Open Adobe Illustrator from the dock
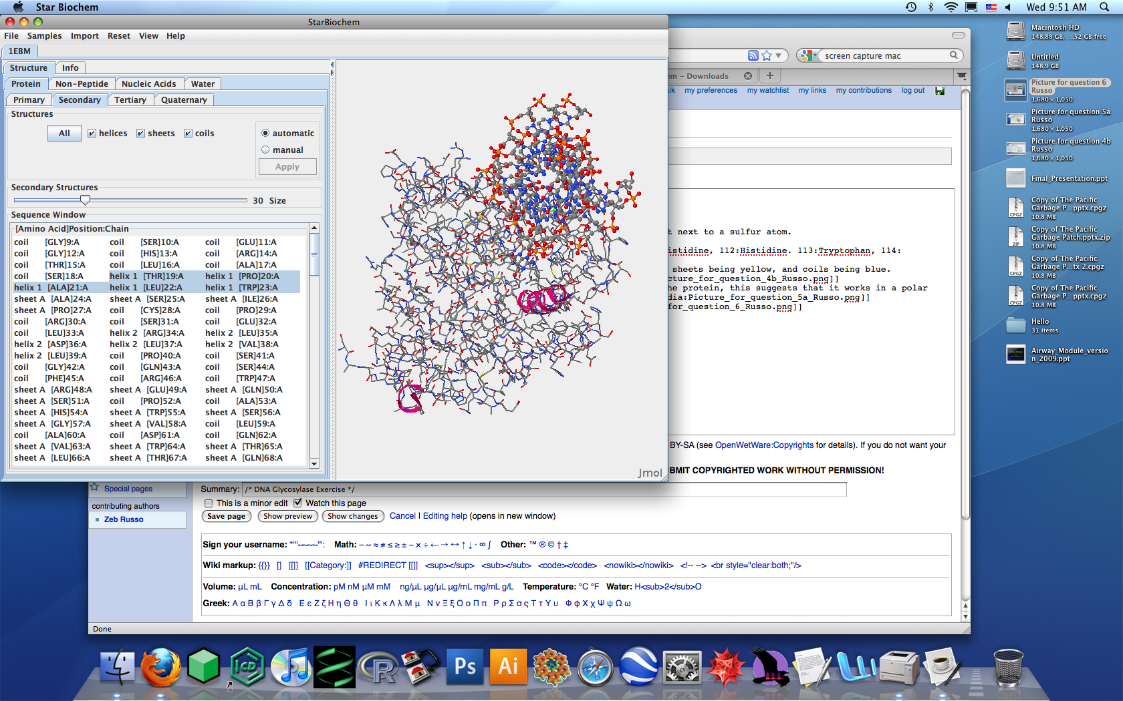Screen dimensions: 1123x701 point(508,667)
